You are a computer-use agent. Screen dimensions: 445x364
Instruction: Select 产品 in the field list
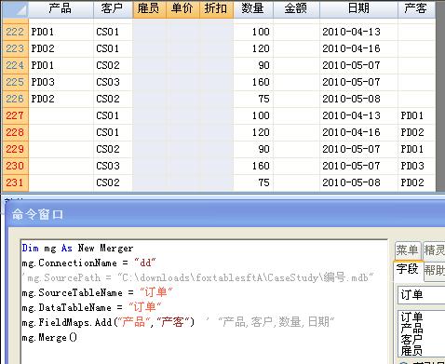coord(411,328)
